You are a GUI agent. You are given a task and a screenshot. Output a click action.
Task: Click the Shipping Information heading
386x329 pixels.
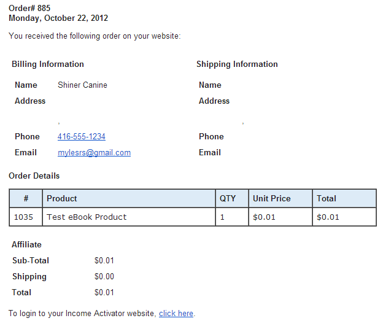coord(237,64)
